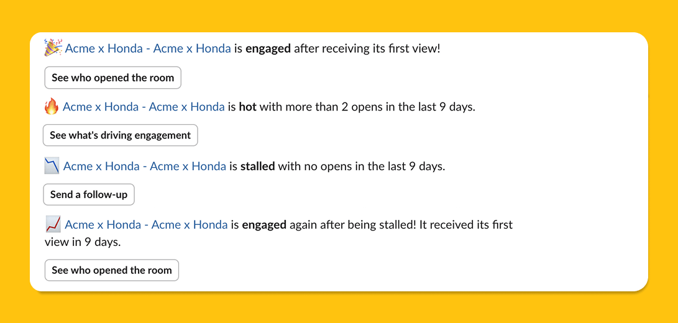Viewport: 678px width, 323px height.
Task: Click the fire emoji icon
Action: [52, 106]
